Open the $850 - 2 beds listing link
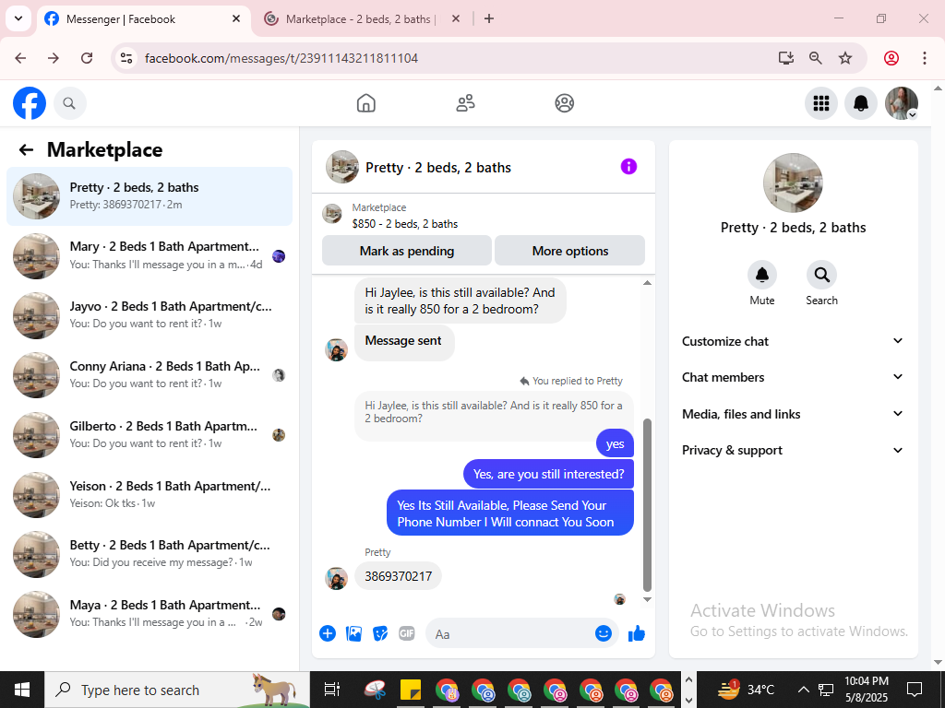The height and width of the screenshot is (708, 945). click(x=405, y=224)
